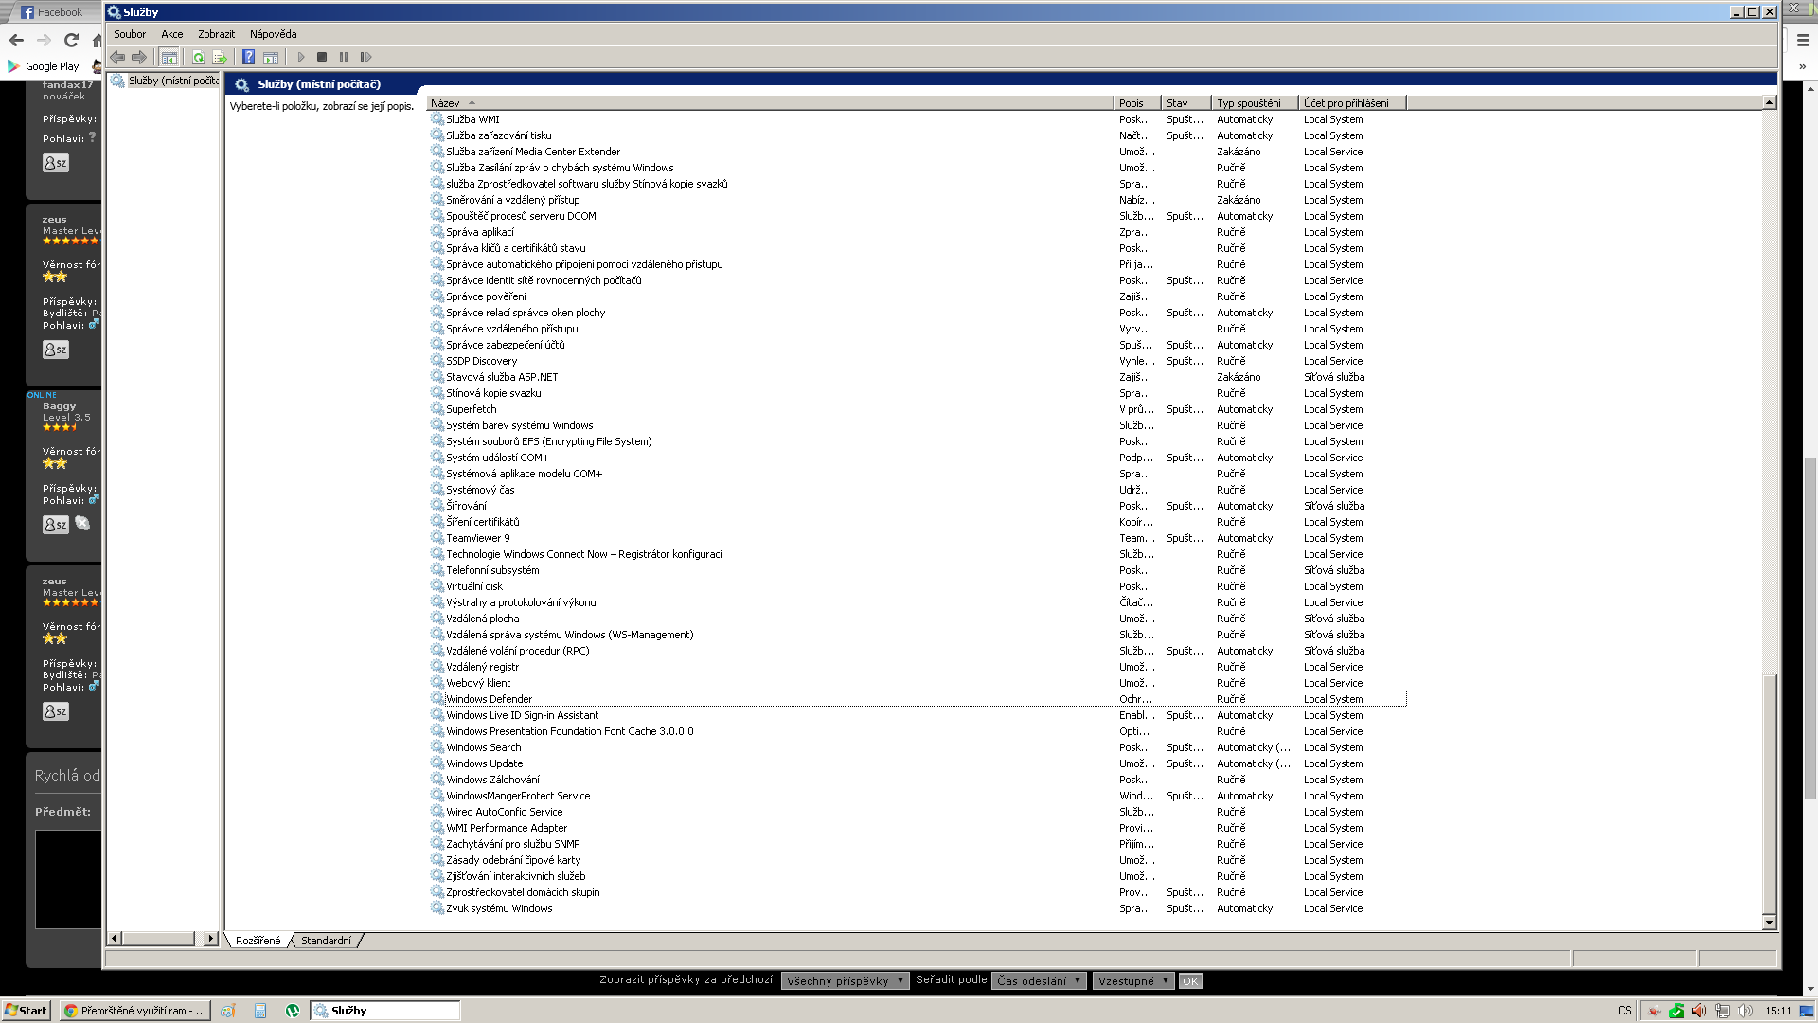Open the Všechny příspěvky dropdown
Screen dimensions: 1818x1023
845,981
